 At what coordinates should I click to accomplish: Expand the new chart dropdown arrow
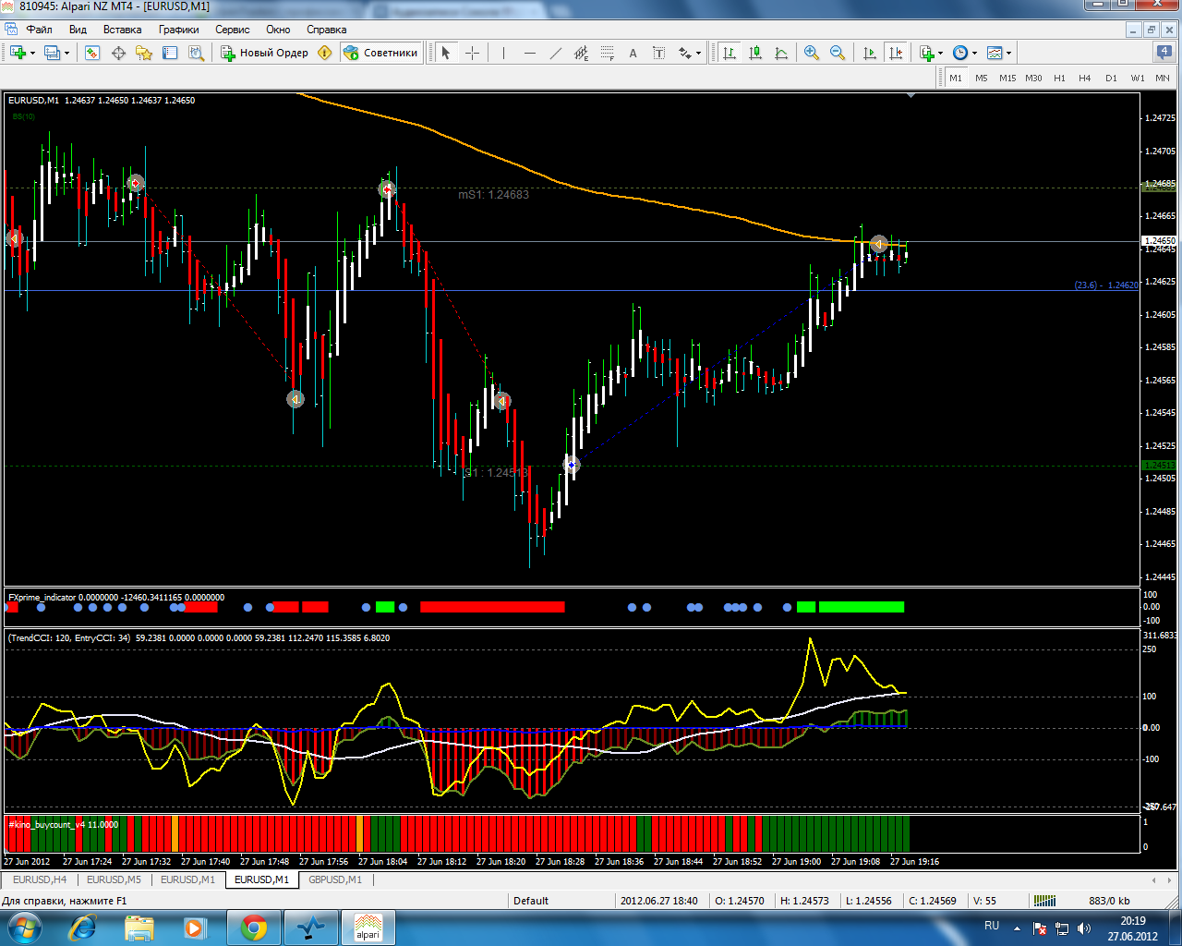(33, 54)
